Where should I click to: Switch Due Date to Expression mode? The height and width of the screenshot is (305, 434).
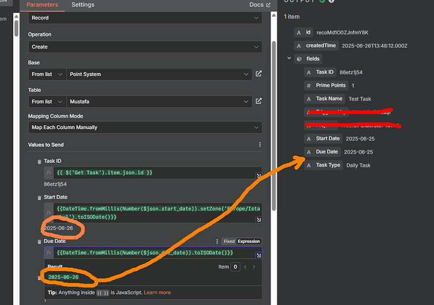point(248,241)
